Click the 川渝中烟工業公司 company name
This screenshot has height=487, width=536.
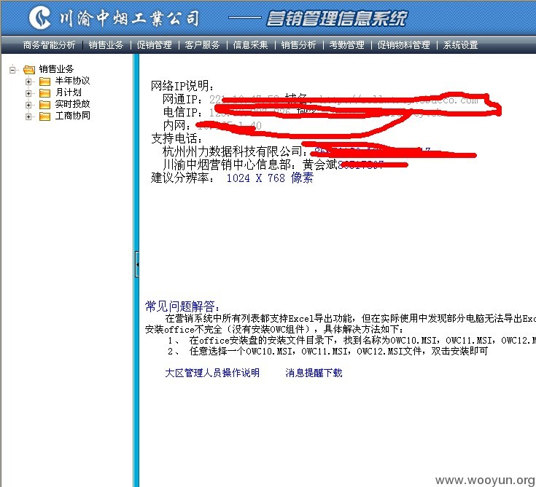click(129, 18)
